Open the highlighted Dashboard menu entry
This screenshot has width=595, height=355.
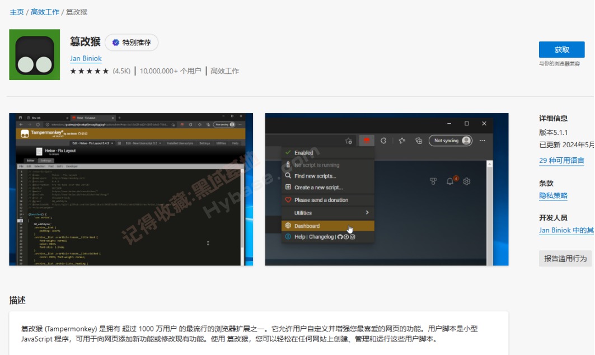tap(328, 226)
